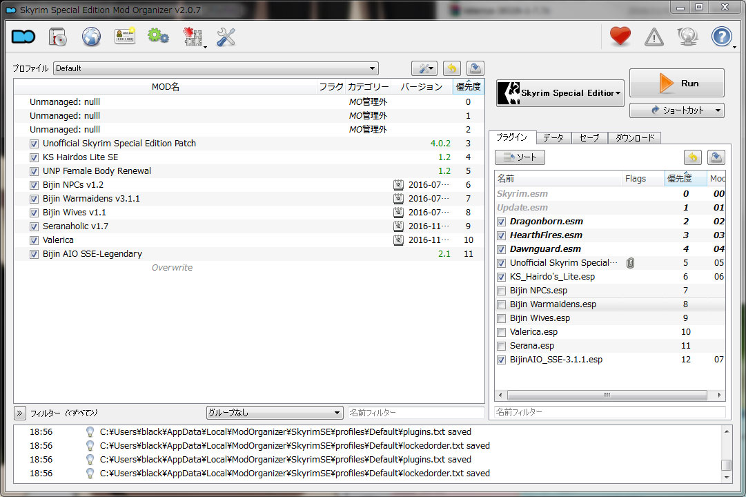This screenshot has height=497, width=746.
Task: Open settings wrench and screwdriver icon
Action: tap(226, 37)
